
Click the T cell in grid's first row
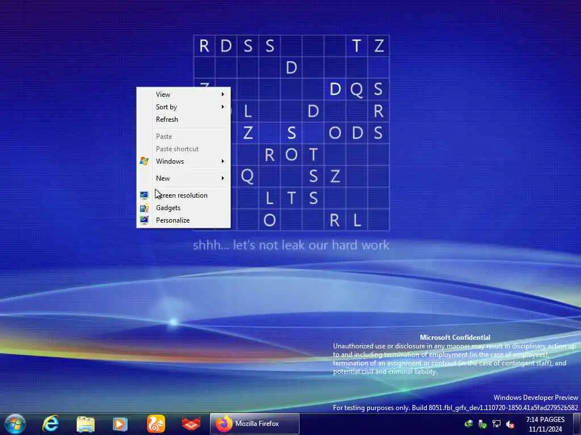pos(356,46)
